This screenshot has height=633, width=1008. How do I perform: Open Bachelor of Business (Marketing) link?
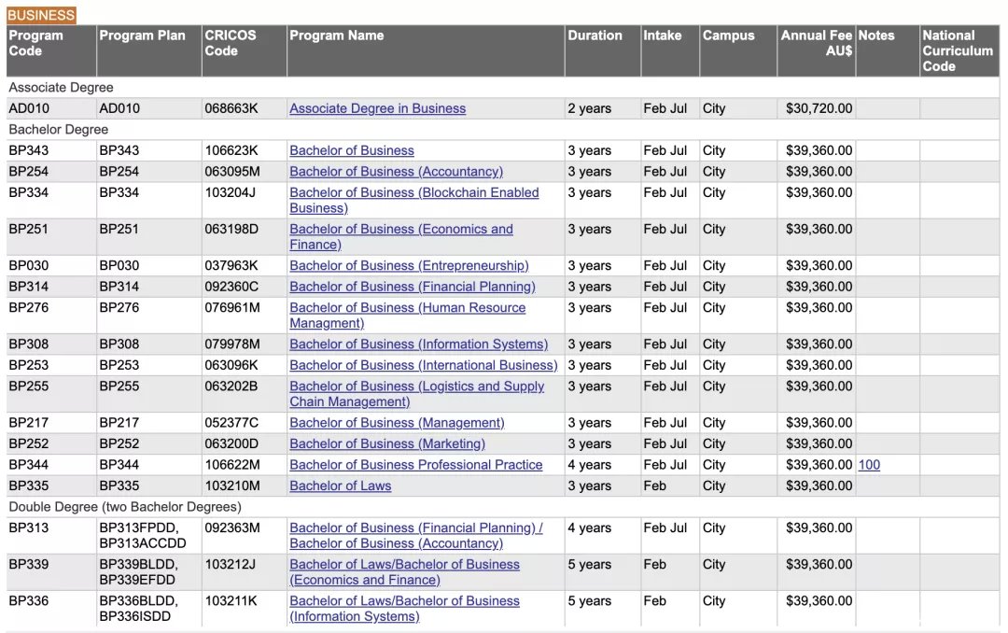(387, 443)
